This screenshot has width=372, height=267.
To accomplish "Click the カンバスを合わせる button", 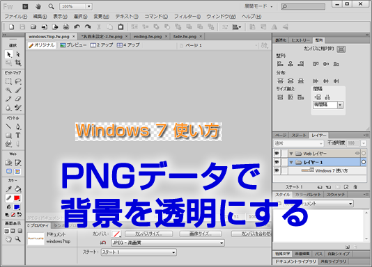I will click(x=252, y=234).
